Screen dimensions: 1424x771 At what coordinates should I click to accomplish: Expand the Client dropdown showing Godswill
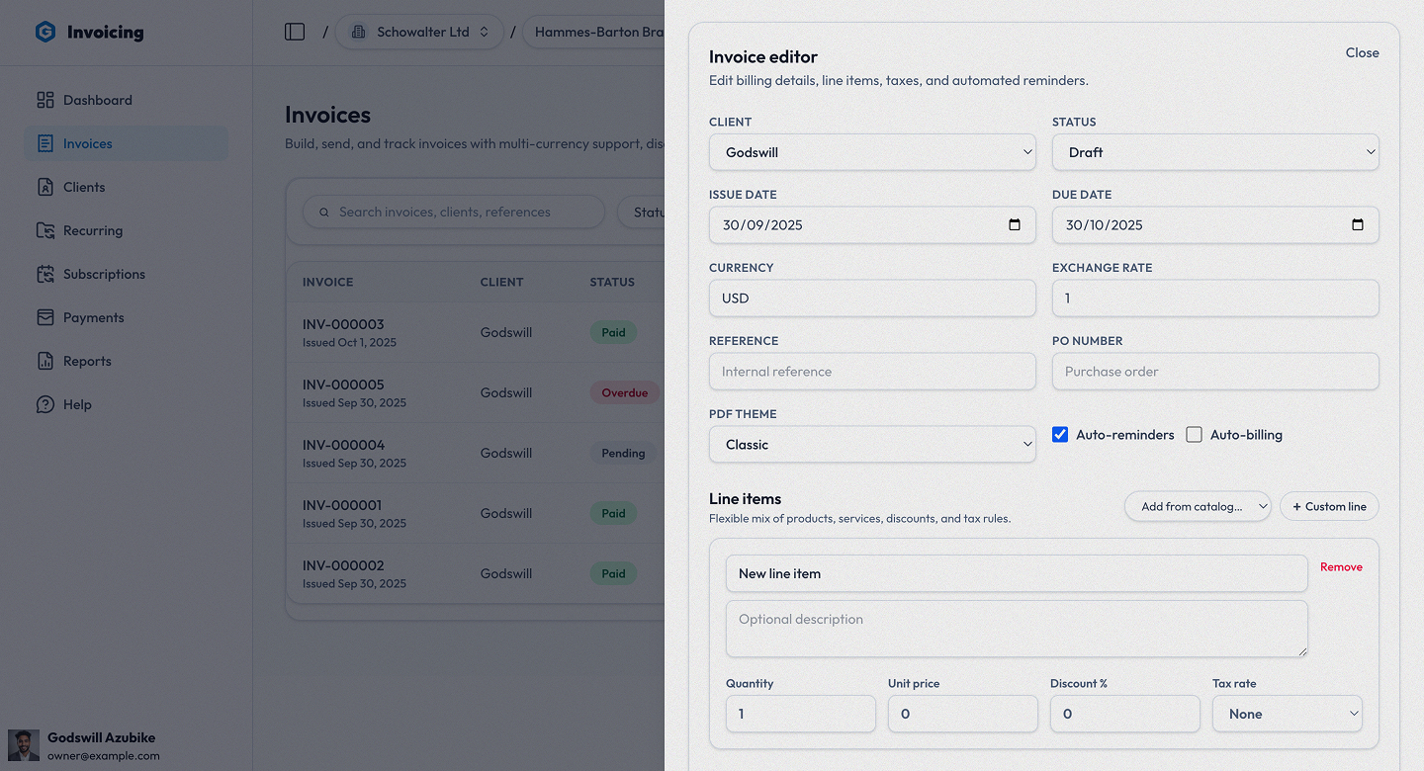pyautogui.click(x=872, y=152)
